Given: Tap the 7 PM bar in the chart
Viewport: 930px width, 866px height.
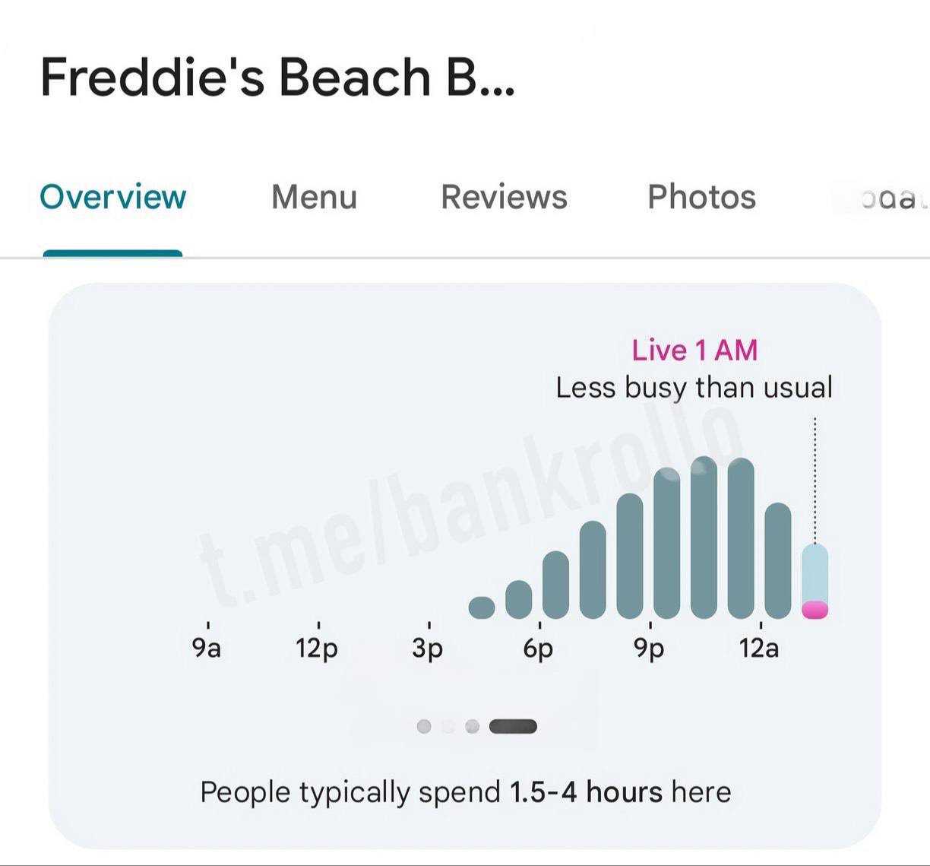Looking at the screenshot, I should point(593,569).
